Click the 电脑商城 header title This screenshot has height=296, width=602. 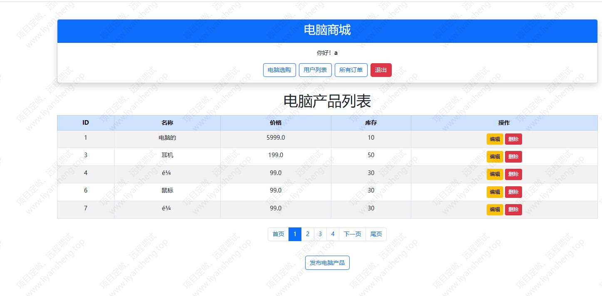click(x=327, y=30)
